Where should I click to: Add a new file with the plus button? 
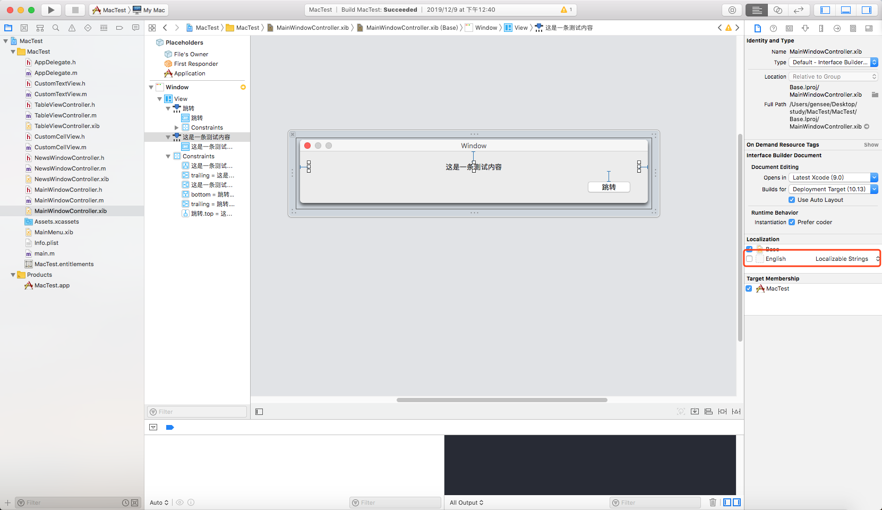7,503
